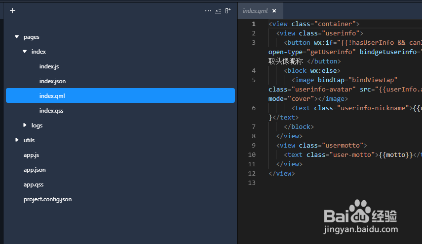Open app.json in the file tree
Screen dimensions: 422x244
tap(35, 170)
